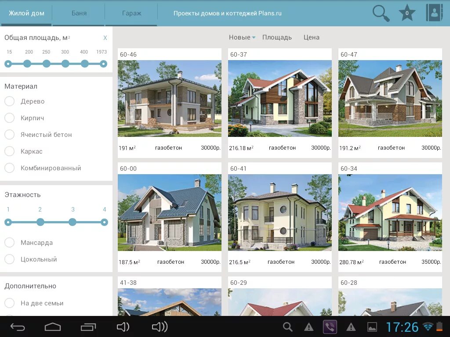
Task: Open house project 60-28 image
Action: click(x=390, y=302)
